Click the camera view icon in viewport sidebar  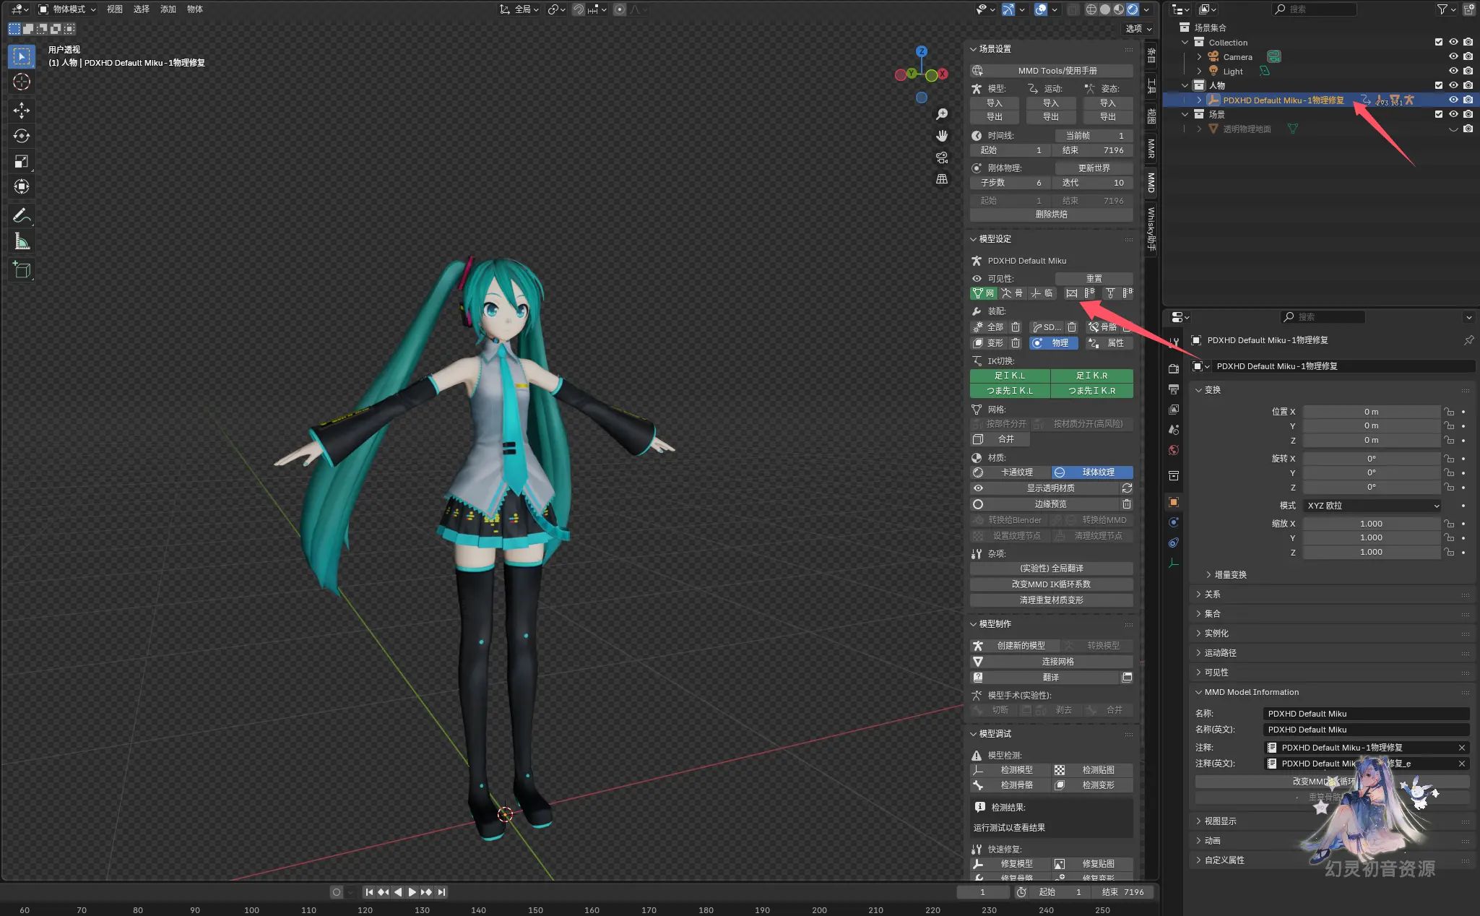coord(941,157)
